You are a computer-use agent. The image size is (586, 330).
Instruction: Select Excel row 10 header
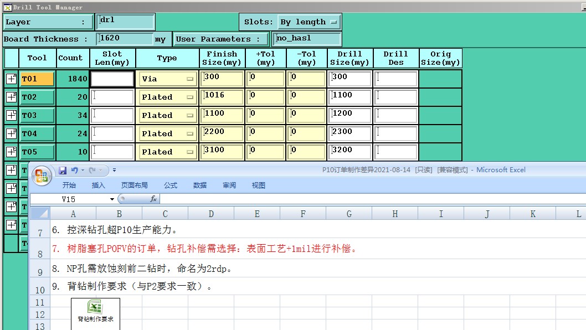point(40,287)
